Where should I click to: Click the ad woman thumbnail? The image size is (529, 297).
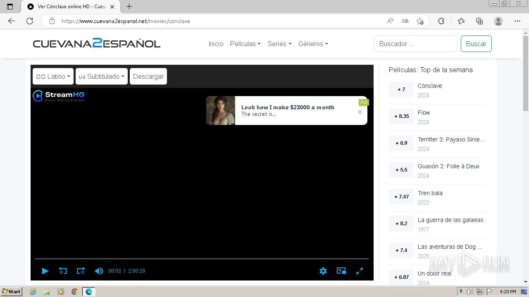[x=221, y=111]
